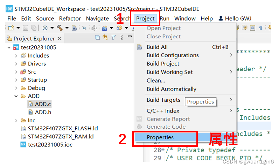Click the Show Whitespace pilcrow icon
Viewport: 279px width, 168px height.
(261, 28)
